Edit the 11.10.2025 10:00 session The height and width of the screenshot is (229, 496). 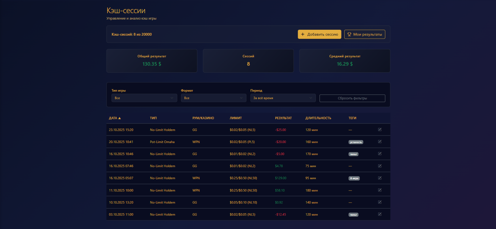click(380, 190)
